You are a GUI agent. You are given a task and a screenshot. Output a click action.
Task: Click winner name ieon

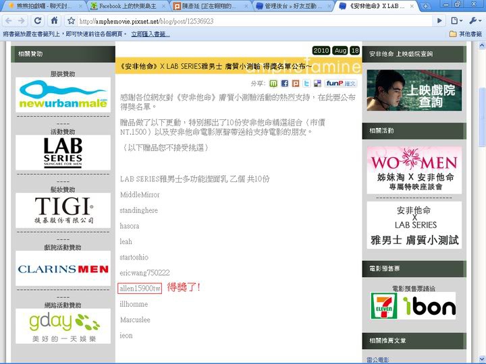point(126,336)
